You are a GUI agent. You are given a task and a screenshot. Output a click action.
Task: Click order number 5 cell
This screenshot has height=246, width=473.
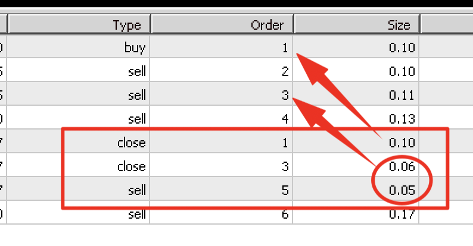coord(221,190)
